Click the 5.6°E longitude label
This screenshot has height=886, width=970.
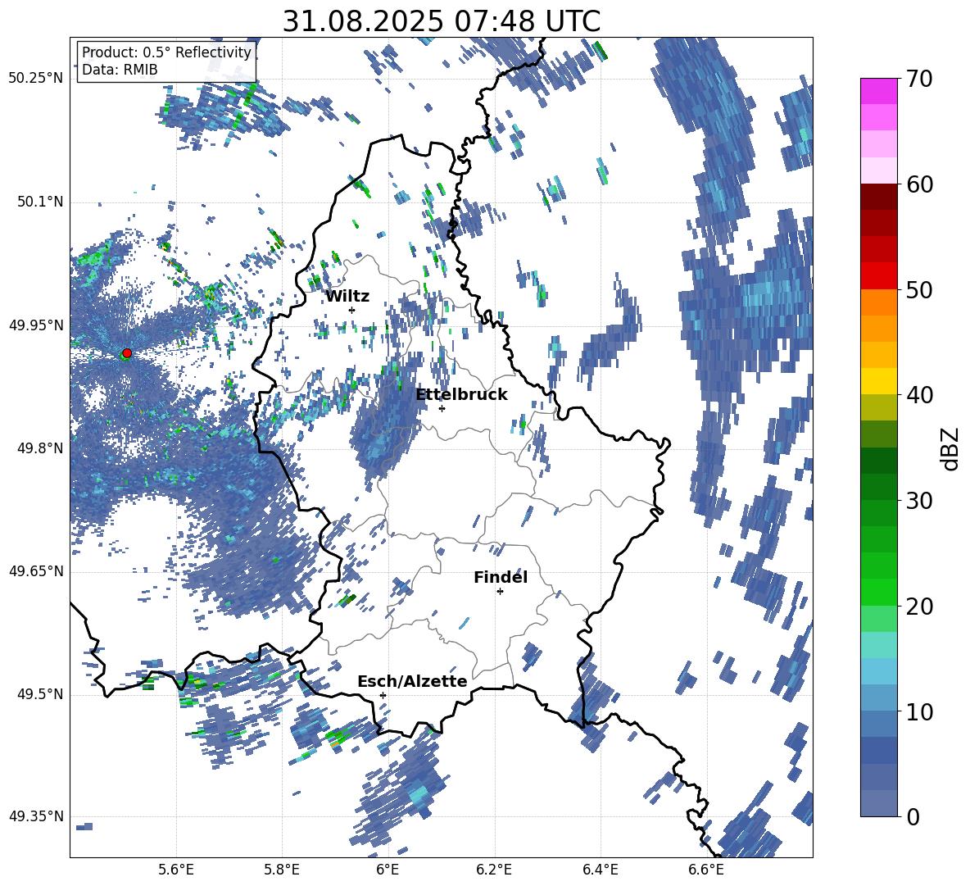coord(176,870)
